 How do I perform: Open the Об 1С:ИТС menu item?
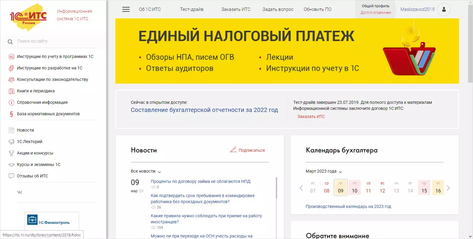[x=150, y=9]
